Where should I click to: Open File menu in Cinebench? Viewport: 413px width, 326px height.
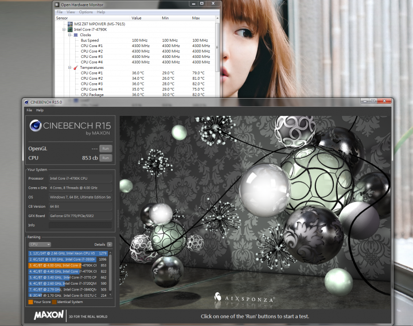(x=29, y=110)
